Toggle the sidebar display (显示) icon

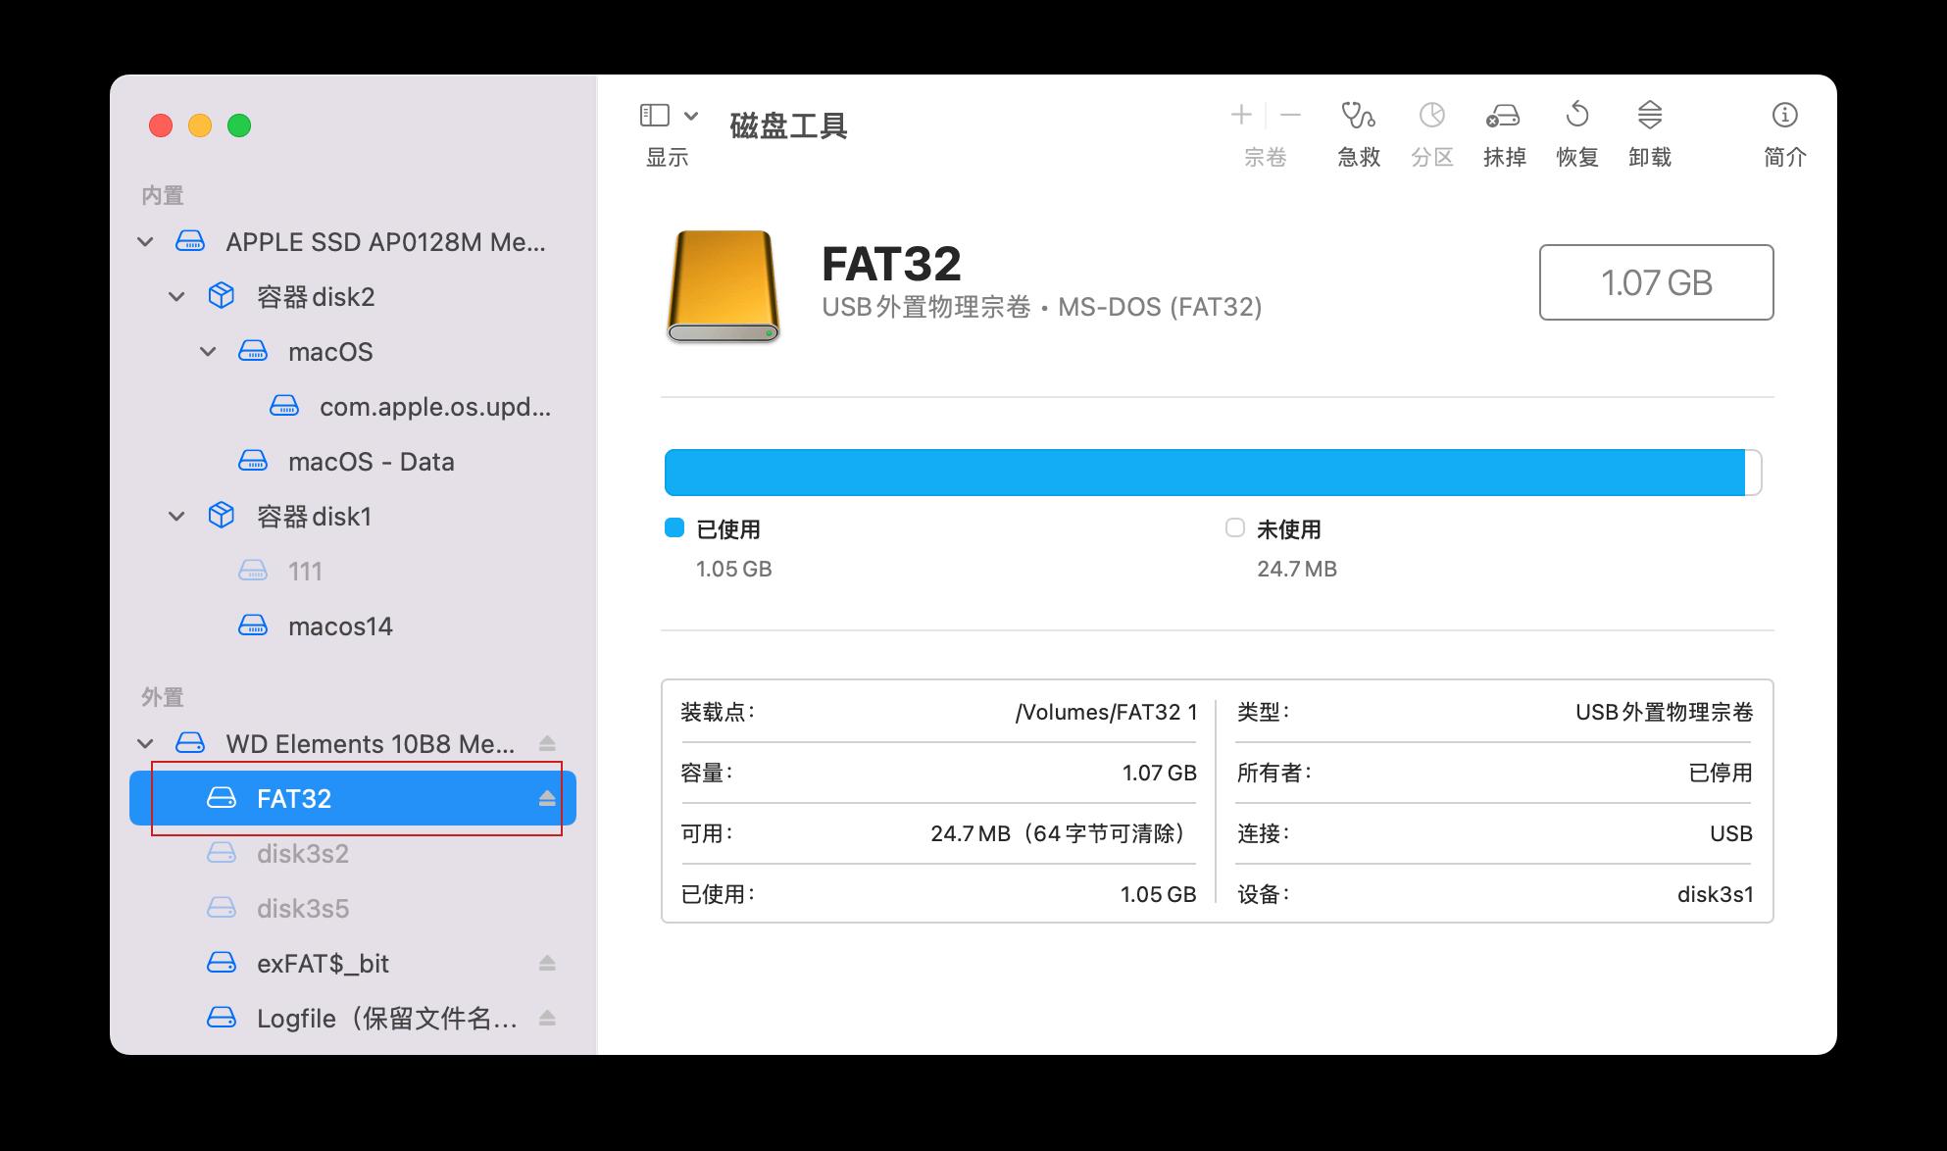655,116
